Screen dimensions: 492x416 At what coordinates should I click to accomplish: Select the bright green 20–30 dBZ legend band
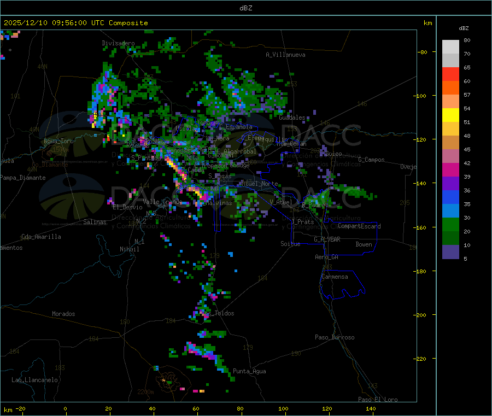[450, 224]
